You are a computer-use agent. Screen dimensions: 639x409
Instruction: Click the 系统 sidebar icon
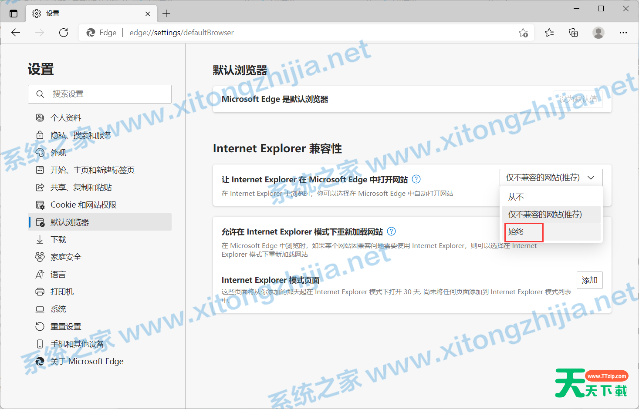(x=40, y=309)
